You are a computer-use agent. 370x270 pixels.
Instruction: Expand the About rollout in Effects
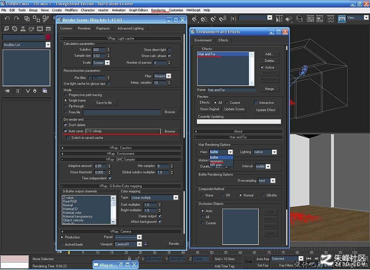pyautogui.click(x=238, y=131)
